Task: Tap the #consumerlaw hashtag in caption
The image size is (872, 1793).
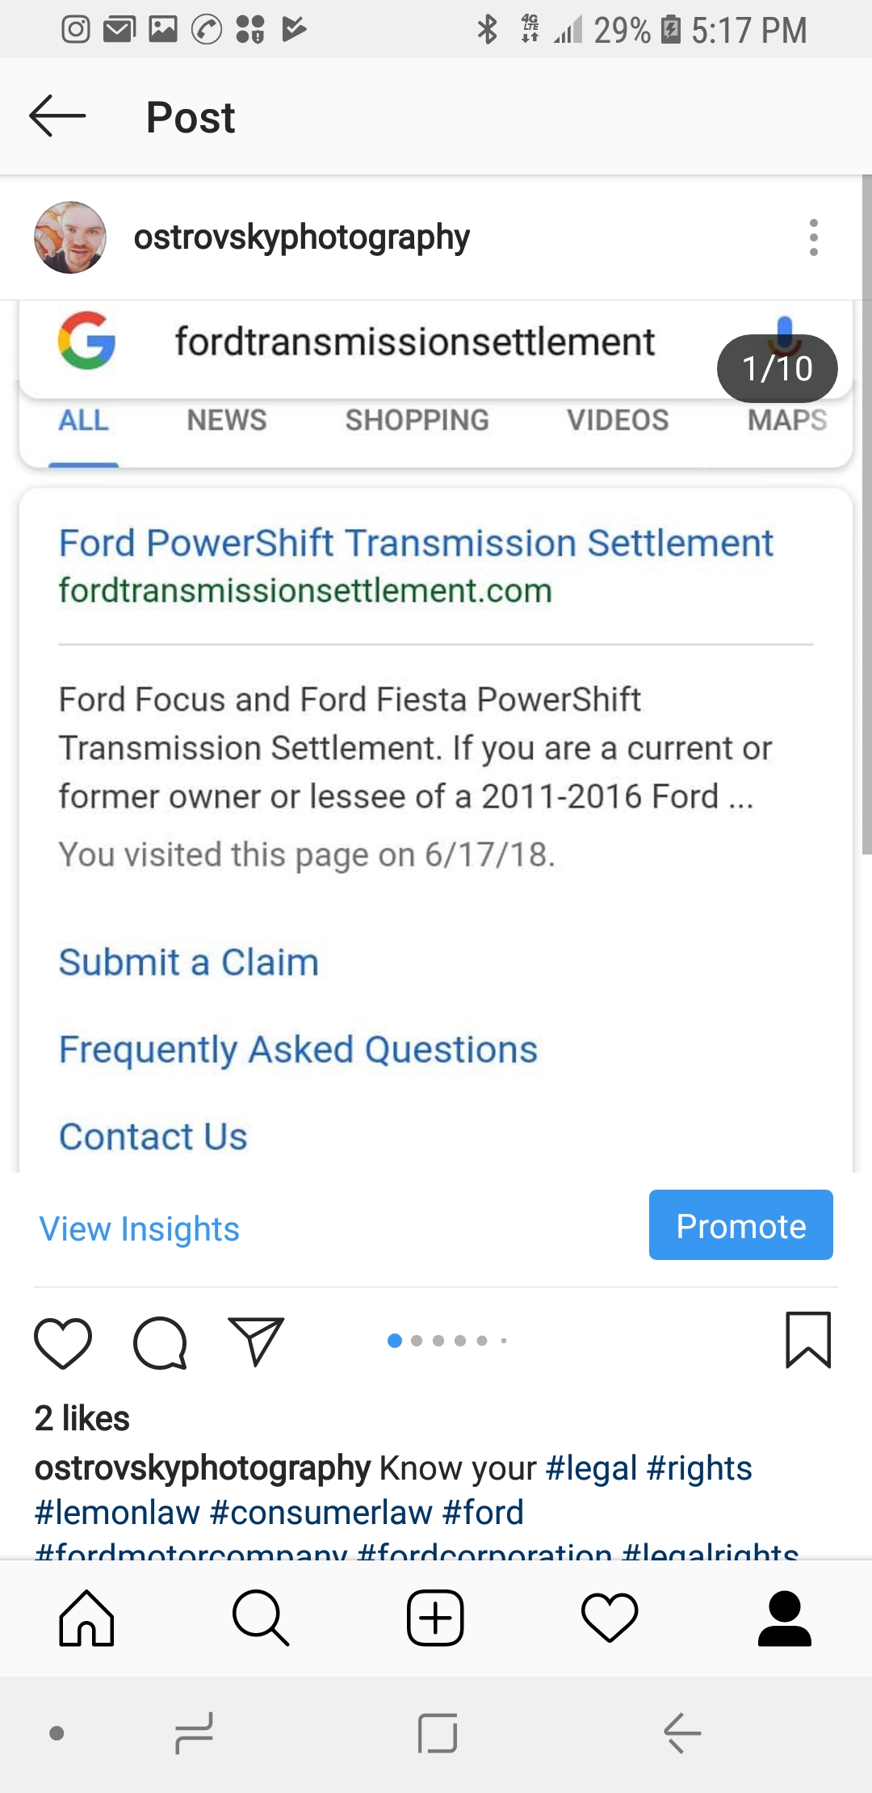Action: 321,1512
